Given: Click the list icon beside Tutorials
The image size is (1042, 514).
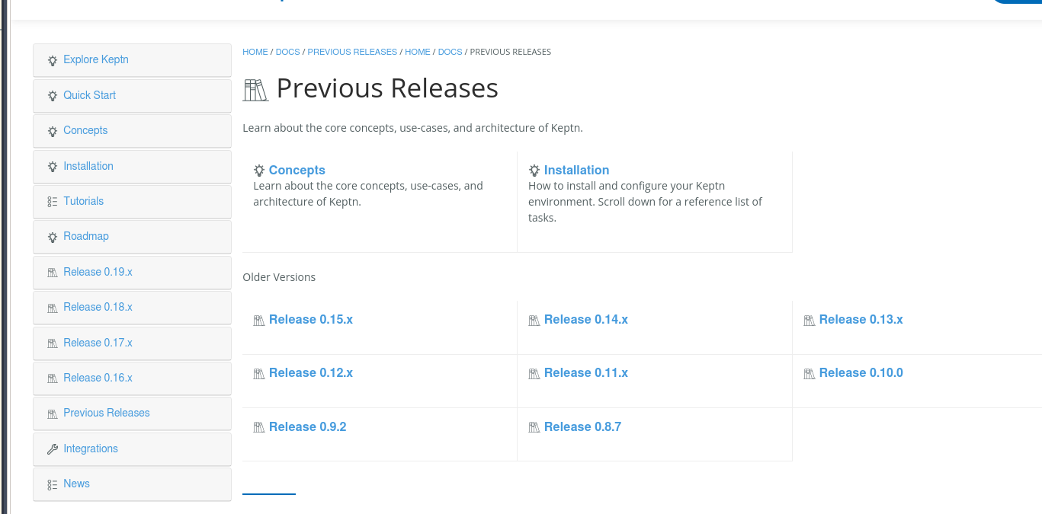Looking at the screenshot, I should click(x=52, y=202).
